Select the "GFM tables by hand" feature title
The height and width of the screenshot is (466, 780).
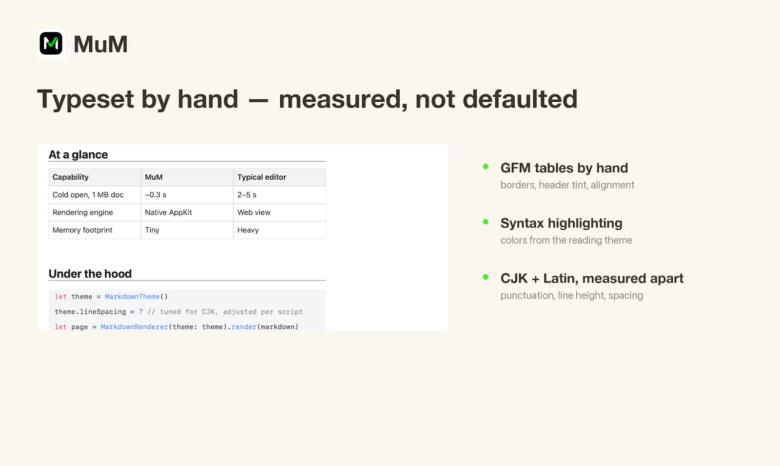click(564, 168)
